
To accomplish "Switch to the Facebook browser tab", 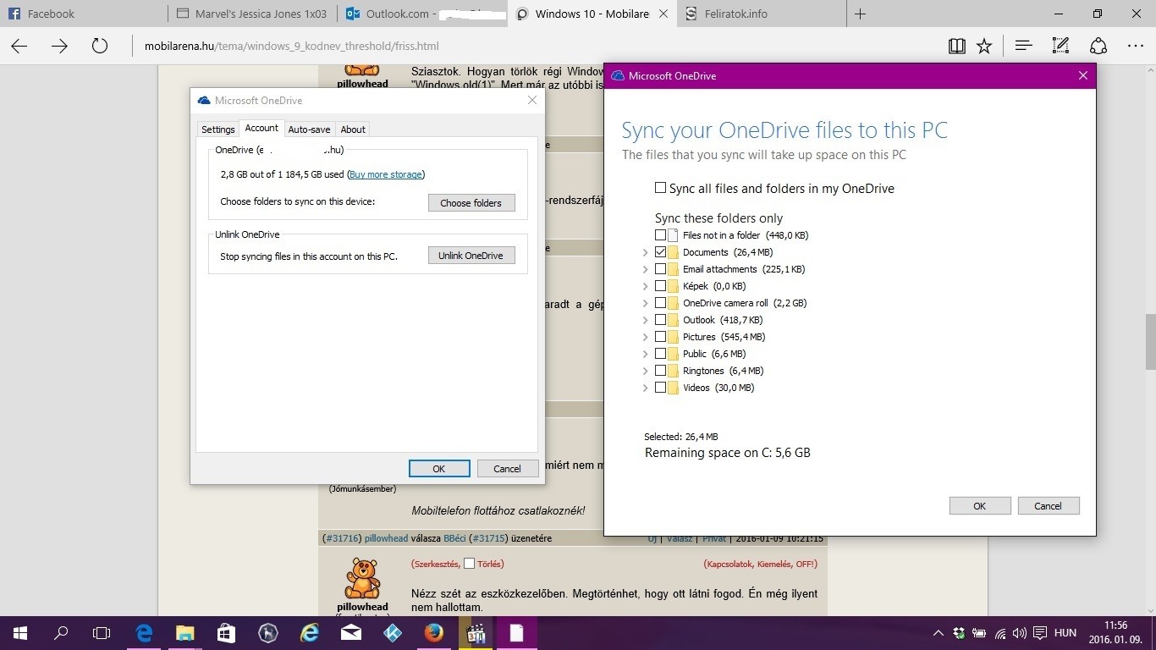I will pos(84,14).
